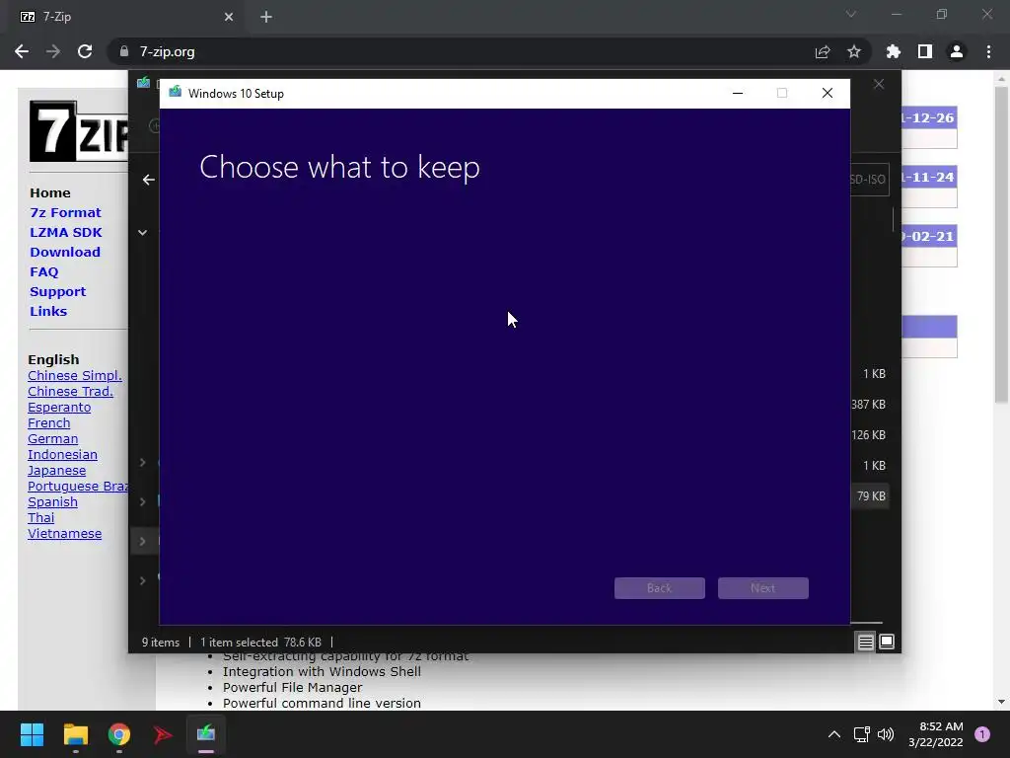1010x758 pixels.
Task: Click Next button in Windows 10 Setup
Action: click(763, 588)
